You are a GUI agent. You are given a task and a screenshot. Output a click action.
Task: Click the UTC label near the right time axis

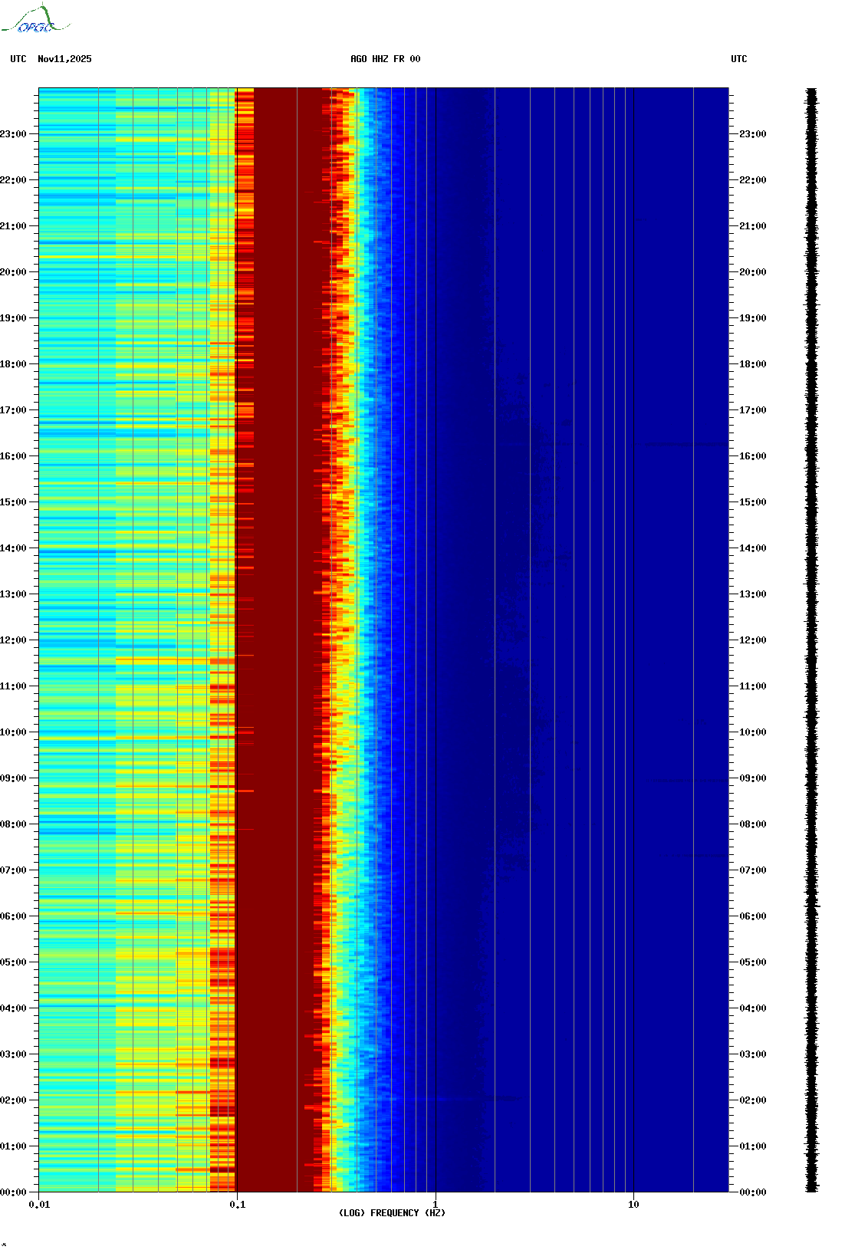tap(739, 59)
